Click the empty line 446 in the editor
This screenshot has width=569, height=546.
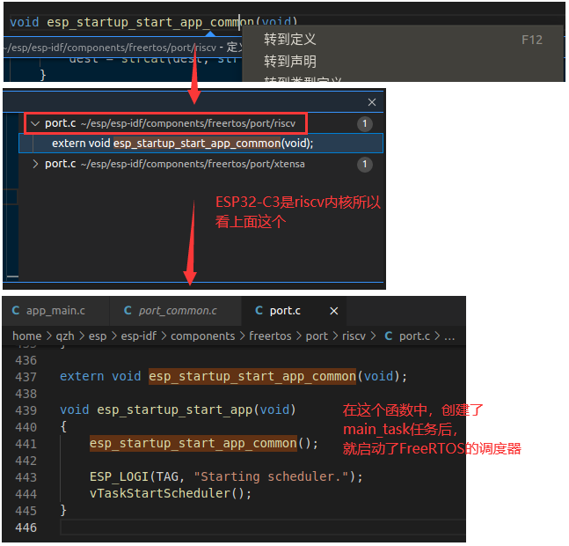[263, 528]
